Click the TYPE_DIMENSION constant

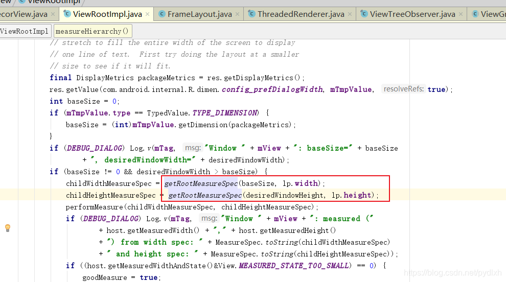[225, 113]
